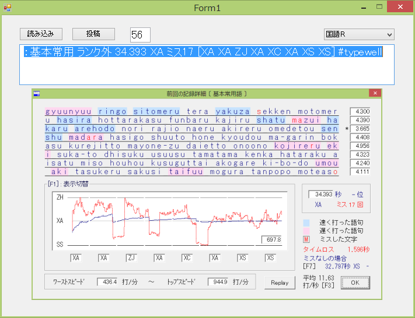This screenshot has height=318, width=415.
Task: Click the highlighted word yakuza
Action: point(233,111)
